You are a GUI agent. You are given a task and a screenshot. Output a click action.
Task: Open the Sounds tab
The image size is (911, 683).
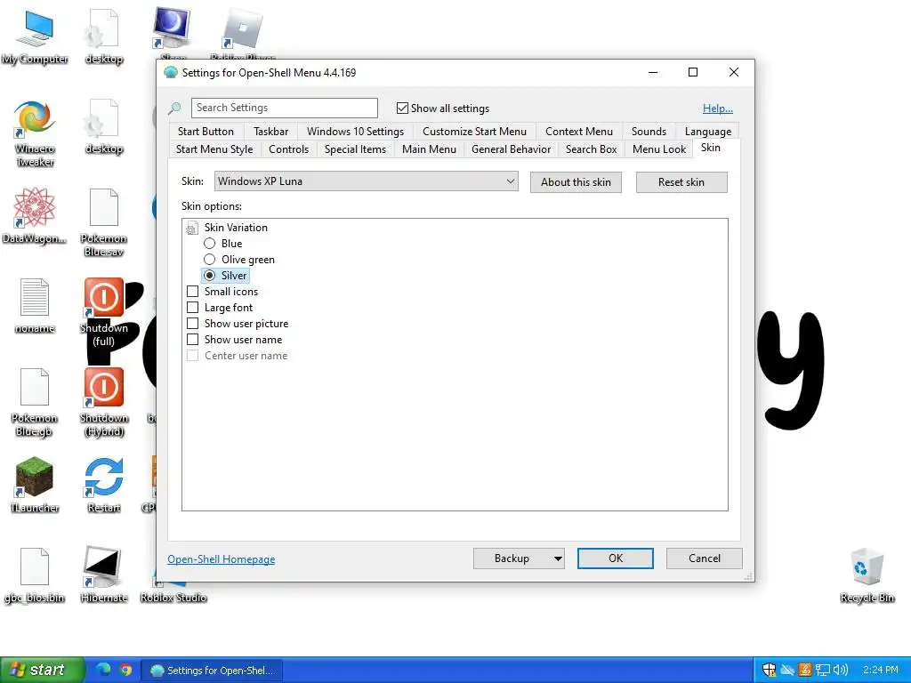[649, 132]
